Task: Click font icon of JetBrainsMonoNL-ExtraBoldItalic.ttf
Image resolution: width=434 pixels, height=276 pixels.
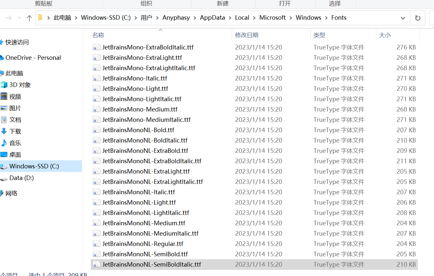Action: point(96,161)
